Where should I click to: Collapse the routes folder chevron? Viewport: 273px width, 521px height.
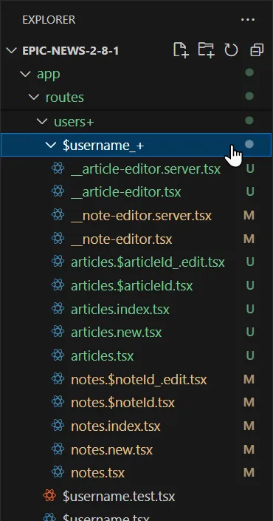pyautogui.click(x=34, y=97)
